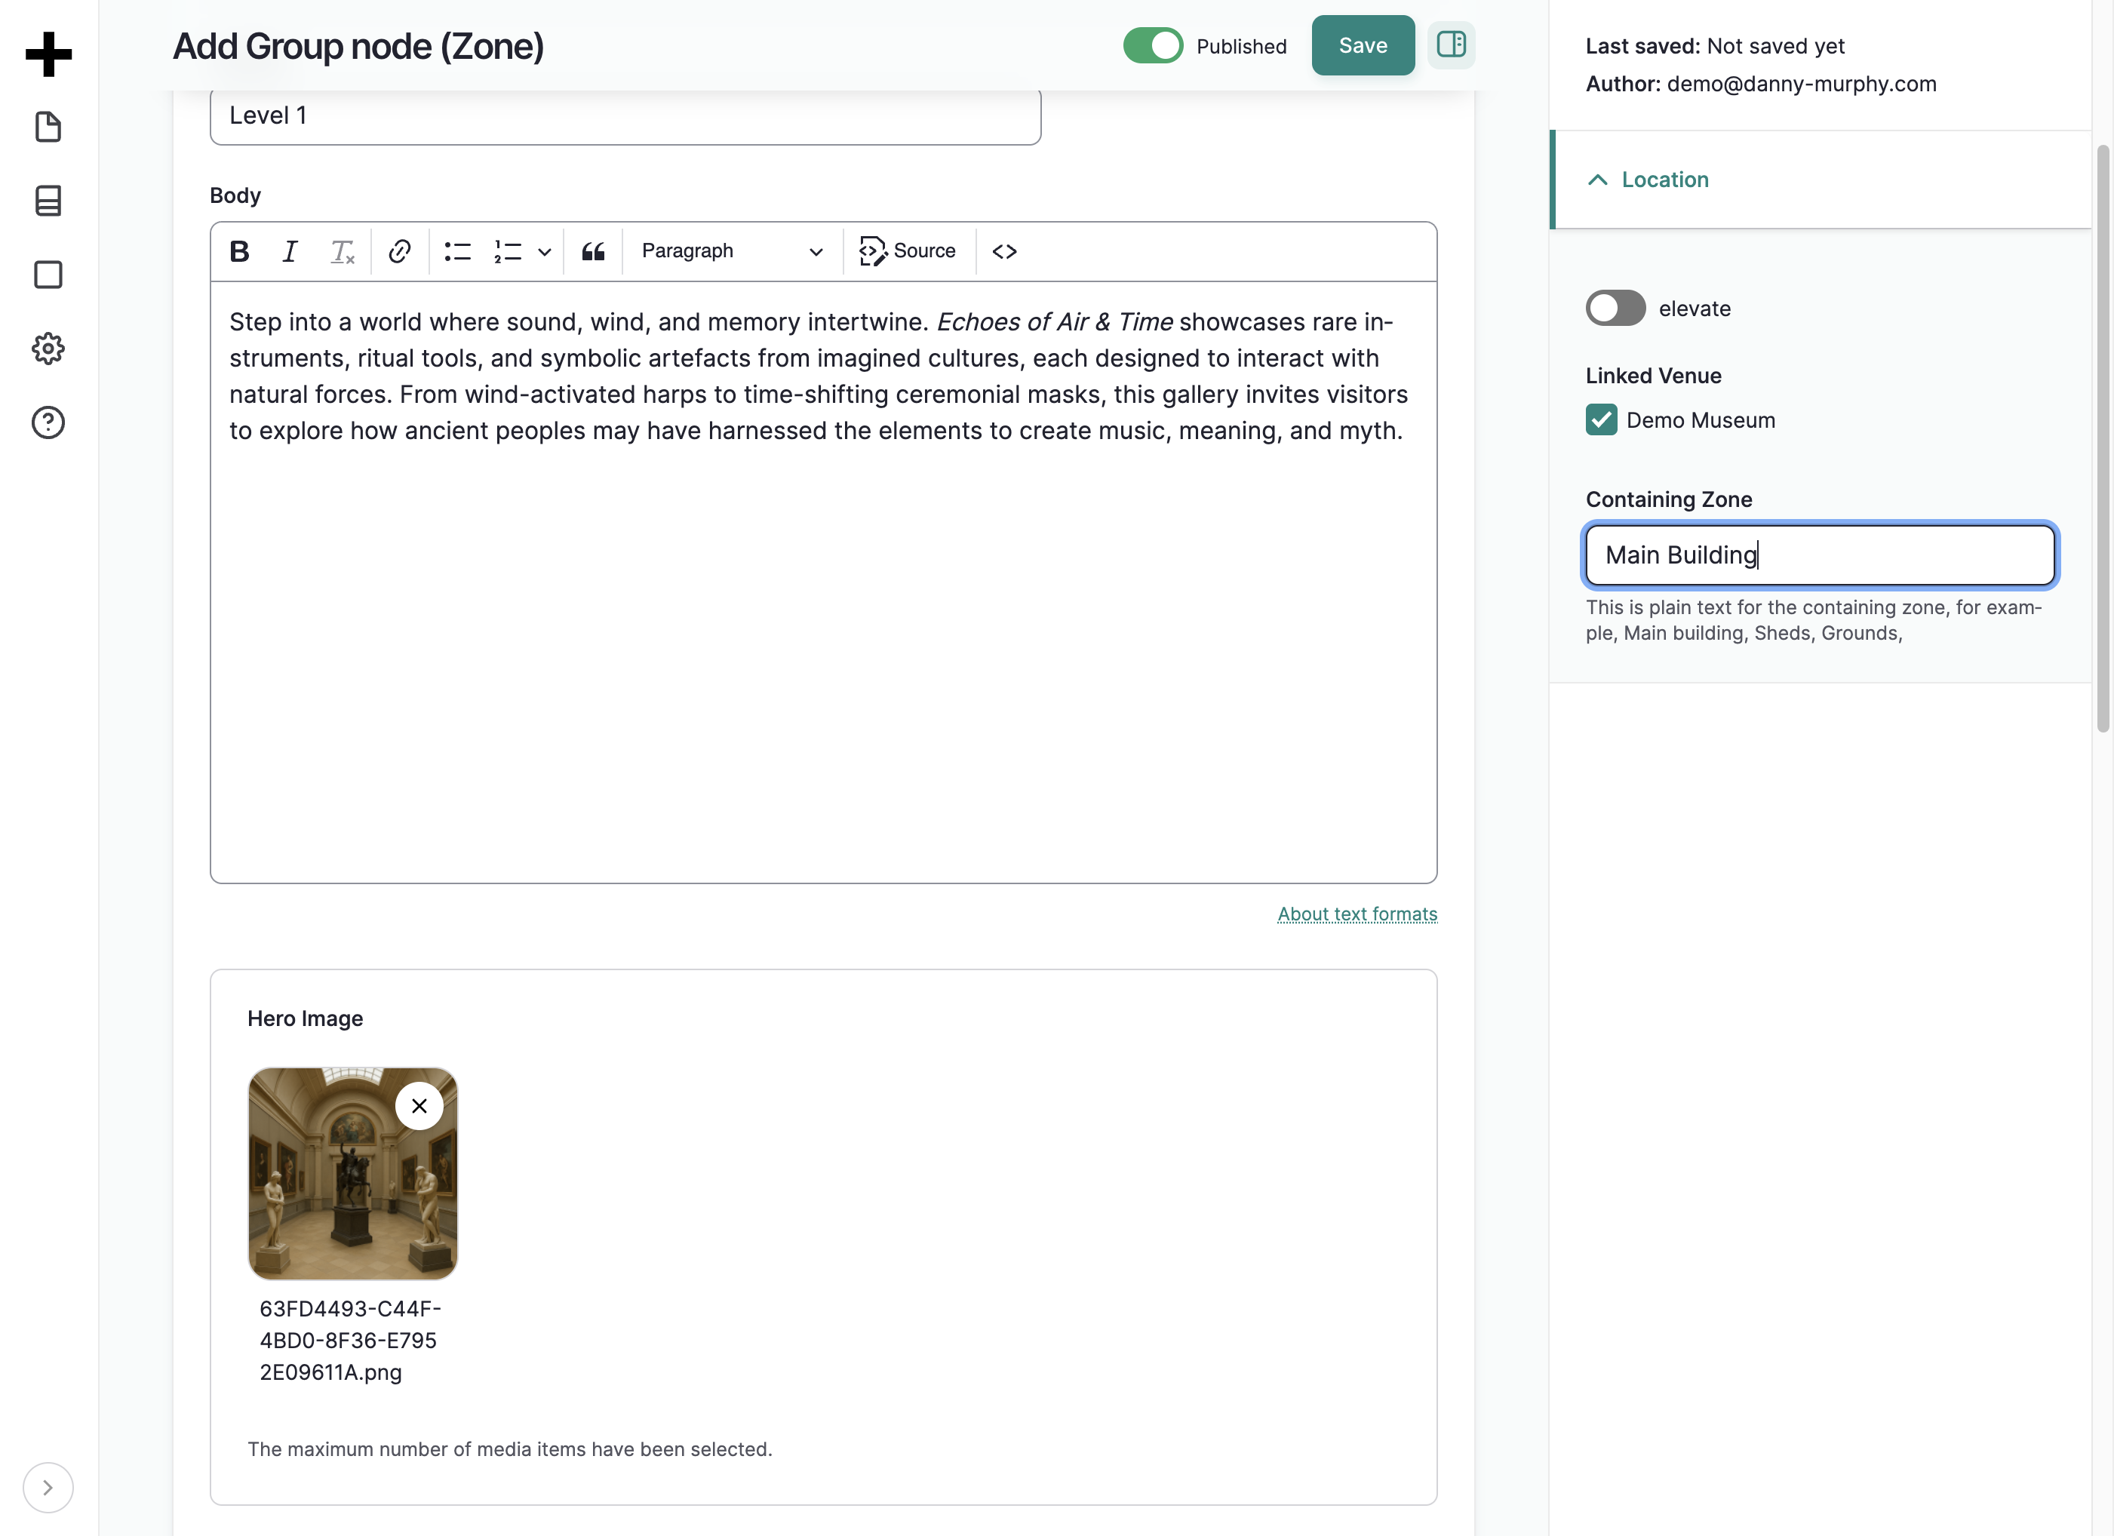
Task: Enable the elevate toggle
Action: 1616,309
